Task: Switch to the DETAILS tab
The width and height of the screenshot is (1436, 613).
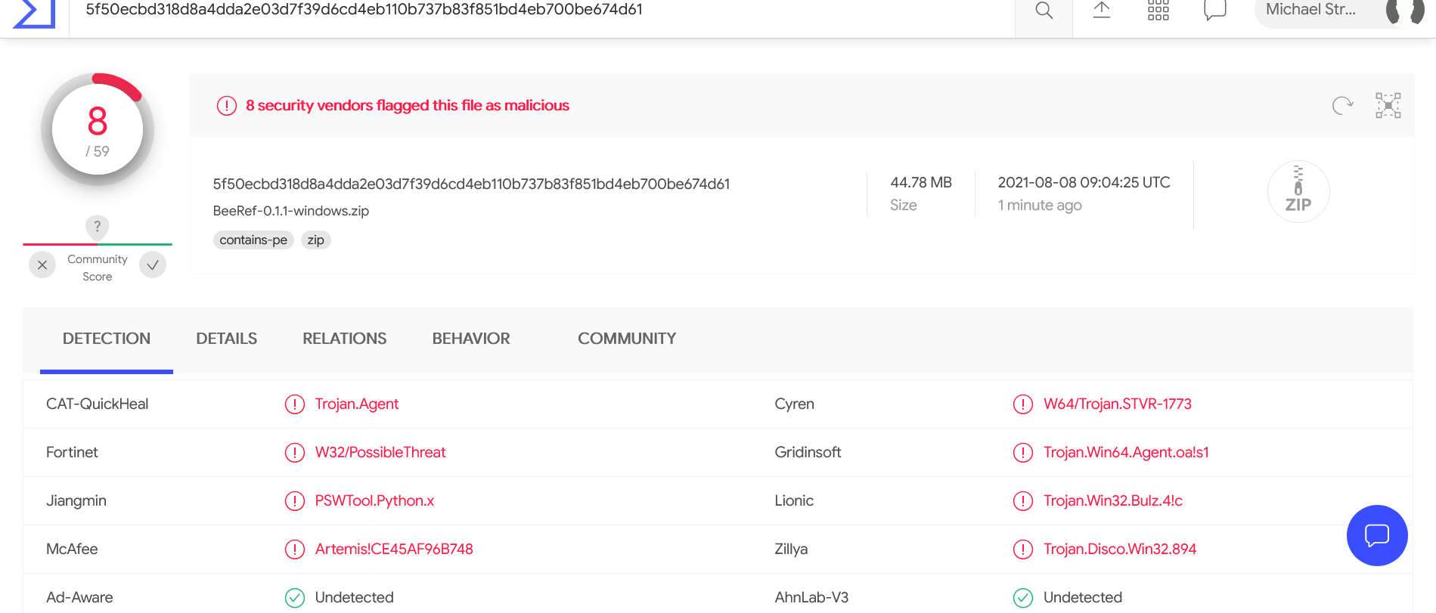Action: point(226,339)
